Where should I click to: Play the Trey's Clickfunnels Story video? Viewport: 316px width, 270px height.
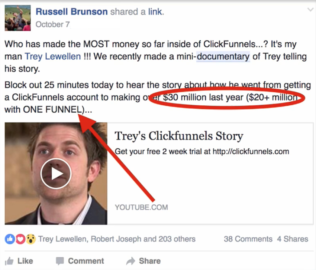point(56,173)
